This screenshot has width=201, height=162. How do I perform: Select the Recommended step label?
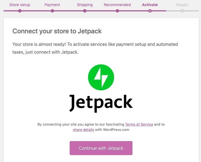(x=117, y=5)
